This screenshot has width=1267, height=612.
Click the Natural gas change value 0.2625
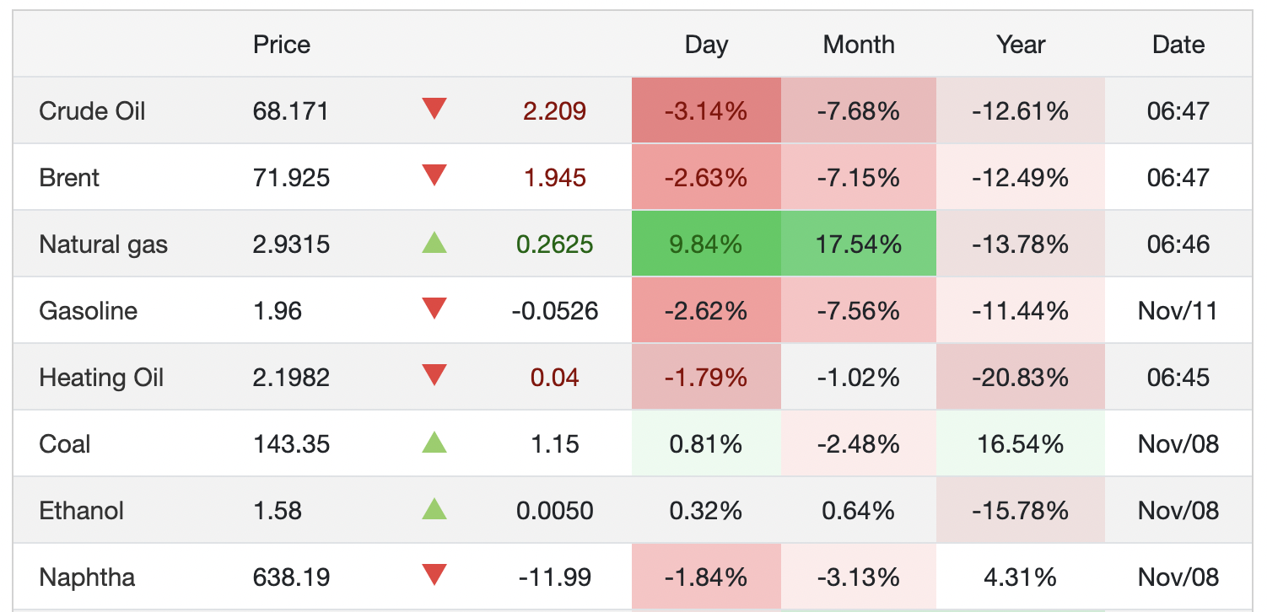[x=555, y=244]
